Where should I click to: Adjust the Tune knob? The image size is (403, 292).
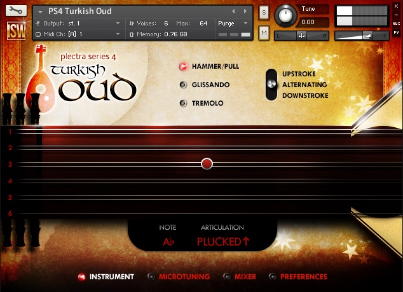285,15
